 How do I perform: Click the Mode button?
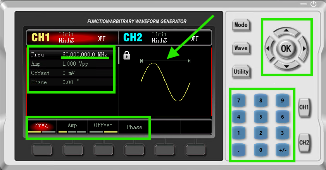pyautogui.click(x=241, y=25)
